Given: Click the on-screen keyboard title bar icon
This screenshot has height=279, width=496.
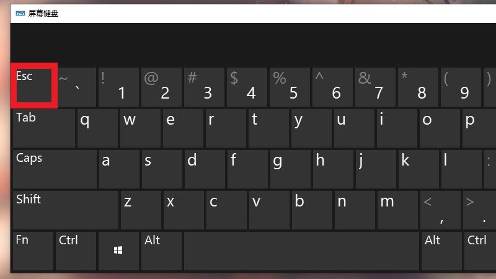Looking at the screenshot, I should [x=20, y=13].
